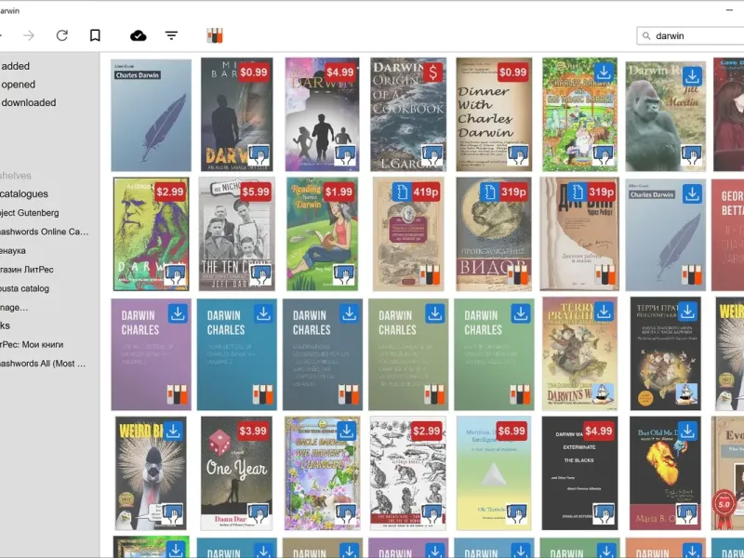Read sample of the Darwin Code book

tap(345, 154)
